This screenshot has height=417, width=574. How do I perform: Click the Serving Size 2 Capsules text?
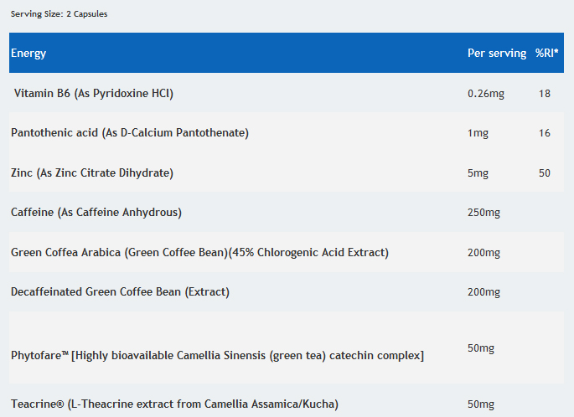pos(59,14)
